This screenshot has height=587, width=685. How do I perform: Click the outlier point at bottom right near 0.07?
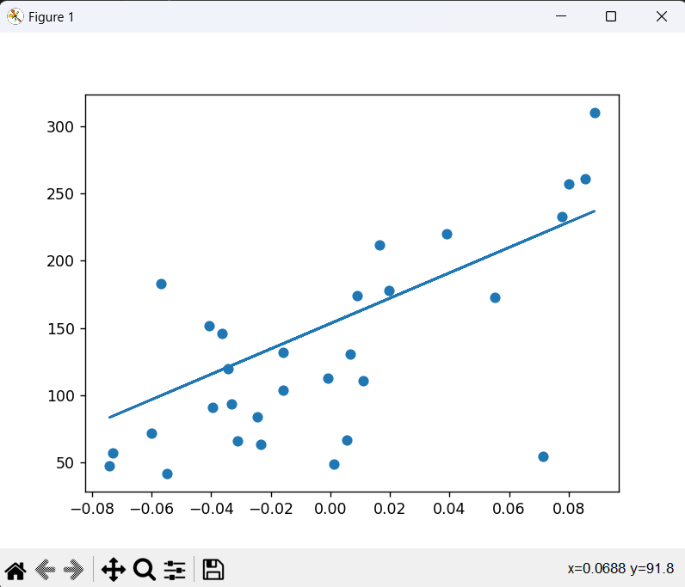point(543,456)
